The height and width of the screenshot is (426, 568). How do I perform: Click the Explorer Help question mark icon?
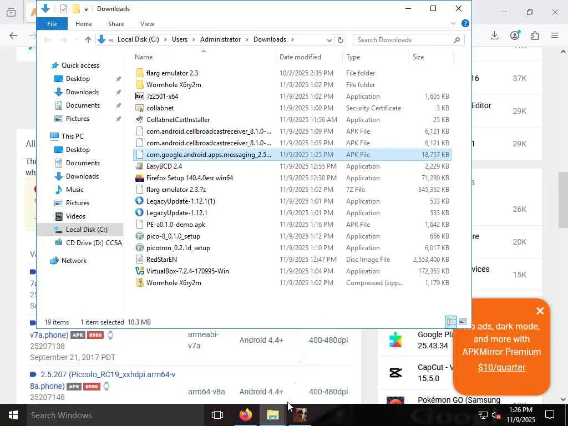point(465,23)
